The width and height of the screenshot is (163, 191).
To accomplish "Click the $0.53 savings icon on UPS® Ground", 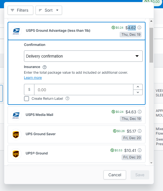I will click(112, 150).
